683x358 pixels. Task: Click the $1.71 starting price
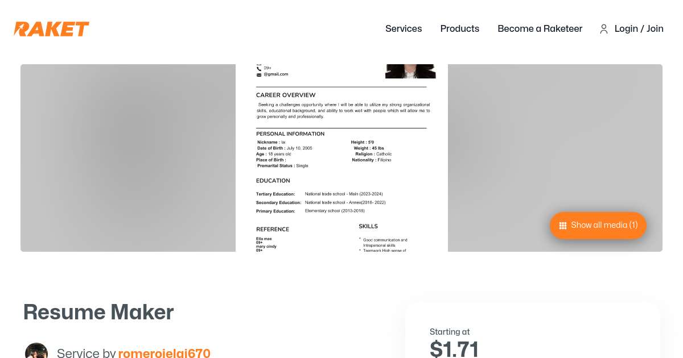(x=454, y=348)
